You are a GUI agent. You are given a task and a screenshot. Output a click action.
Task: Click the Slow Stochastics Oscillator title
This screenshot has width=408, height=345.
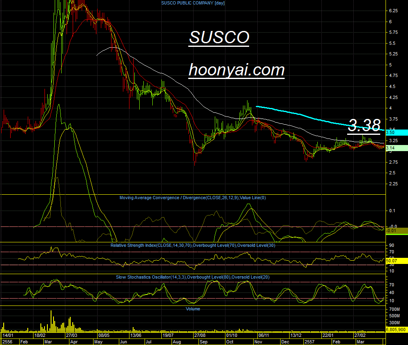tap(192, 277)
